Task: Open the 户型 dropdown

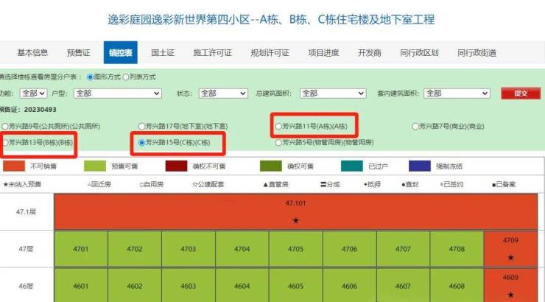Action: [118, 93]
